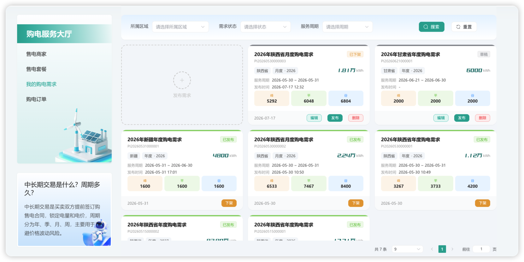Go to next page arrow
The image size is (524, 262).
[x=452, y=249]
